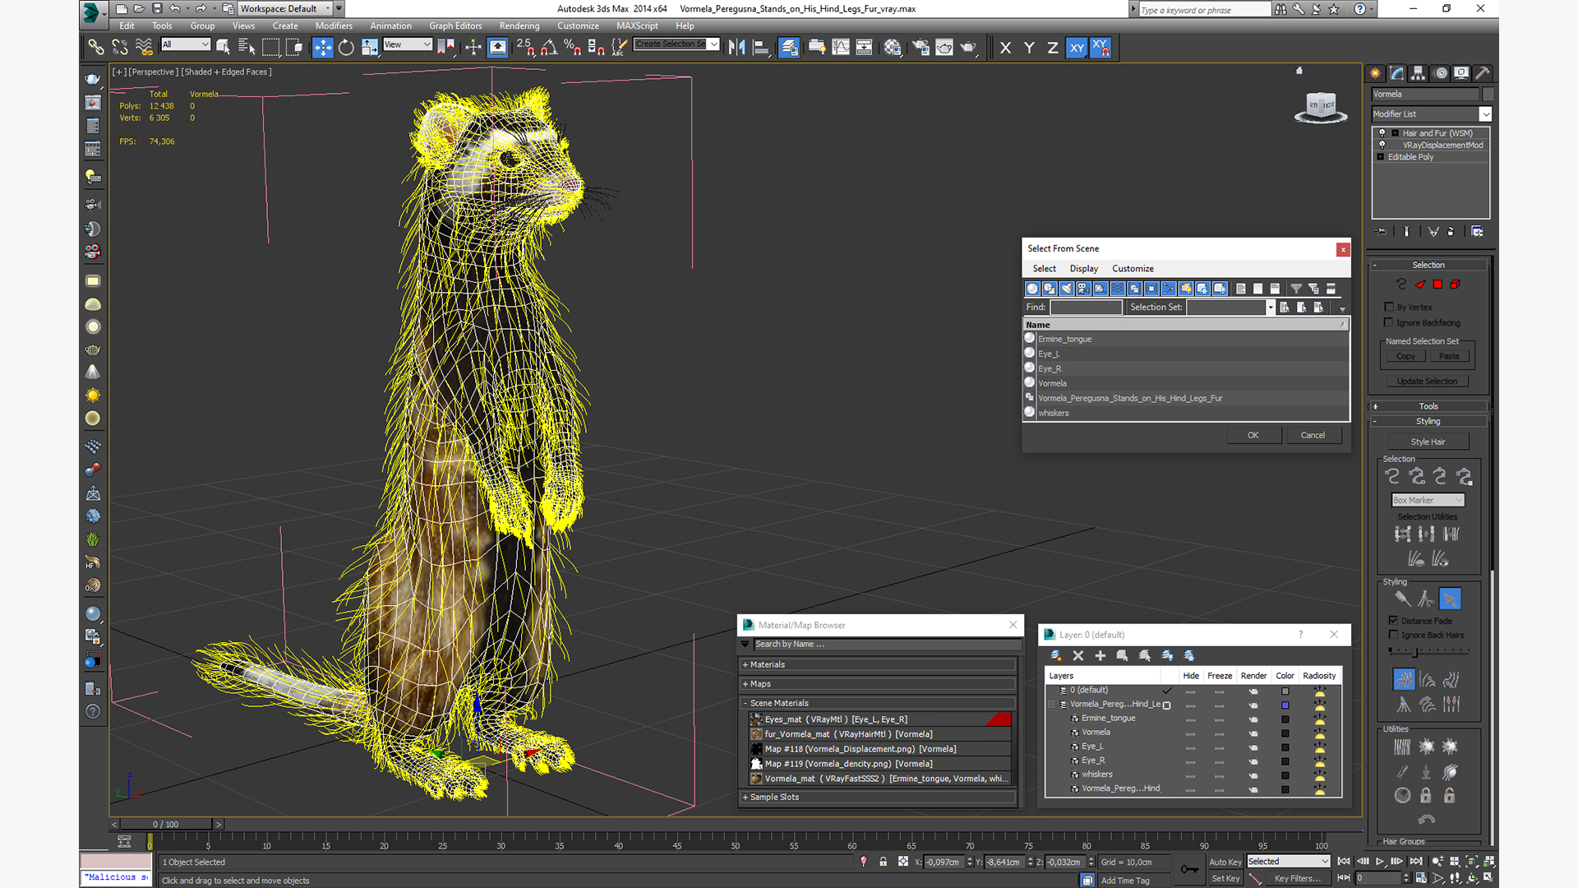The width and height of the screenshot is (1578, 888).
Task: Toggle the Angle Snap tool
Action: tap(548, 48)
